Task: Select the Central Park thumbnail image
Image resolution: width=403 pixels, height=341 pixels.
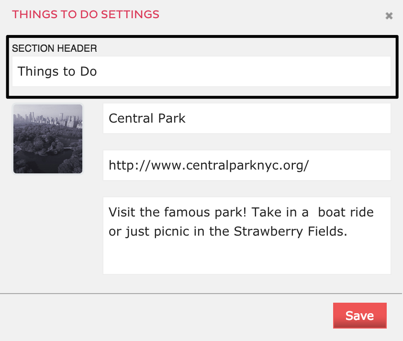Action: tap(48, 139)
